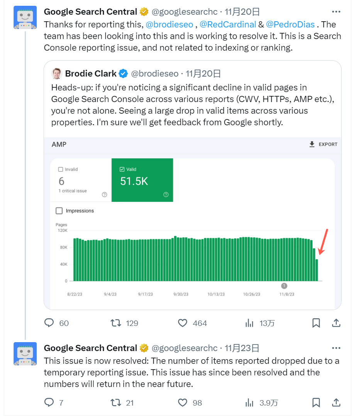Screen dimensions: 359x416
Task: Open more options menu on second tweet
Action: tap(336, 348)
